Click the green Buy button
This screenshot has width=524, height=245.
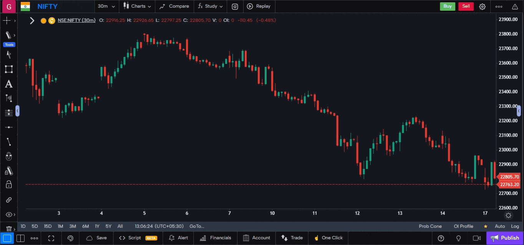coord(447,6)
